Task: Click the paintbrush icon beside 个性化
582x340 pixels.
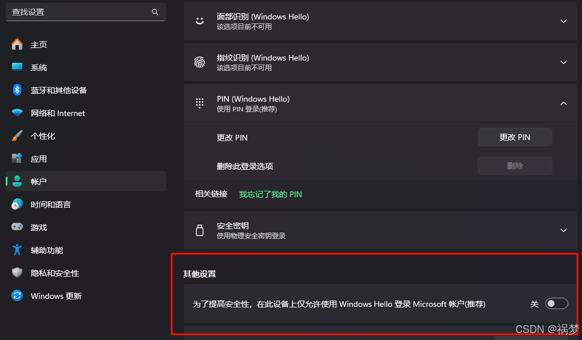Action: coord(17,135)
